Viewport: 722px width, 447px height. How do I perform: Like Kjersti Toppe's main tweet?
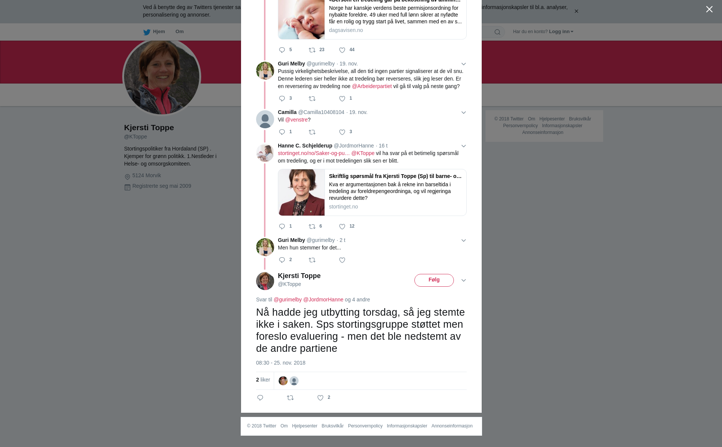(x=320, y=398)
